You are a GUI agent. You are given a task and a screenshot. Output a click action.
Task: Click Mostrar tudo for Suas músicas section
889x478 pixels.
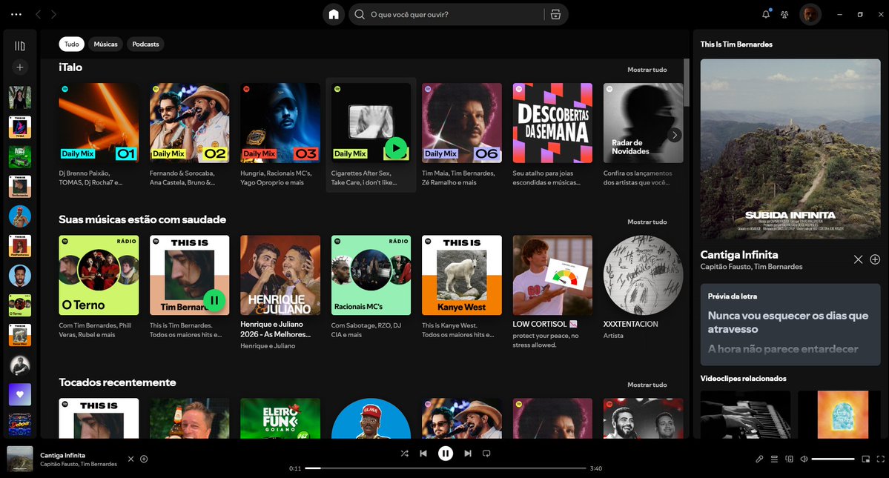click(x=647, y=222)
